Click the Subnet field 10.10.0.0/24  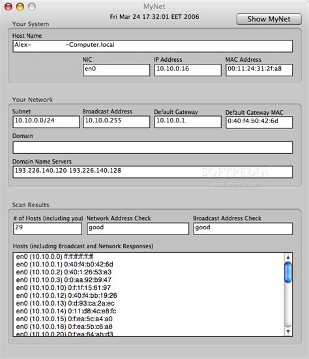point(46,122)
